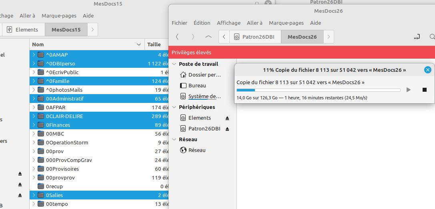Eject the Patron26DBI drive in sidebar
Screen dimensions: 435x209
coord(227,129)
